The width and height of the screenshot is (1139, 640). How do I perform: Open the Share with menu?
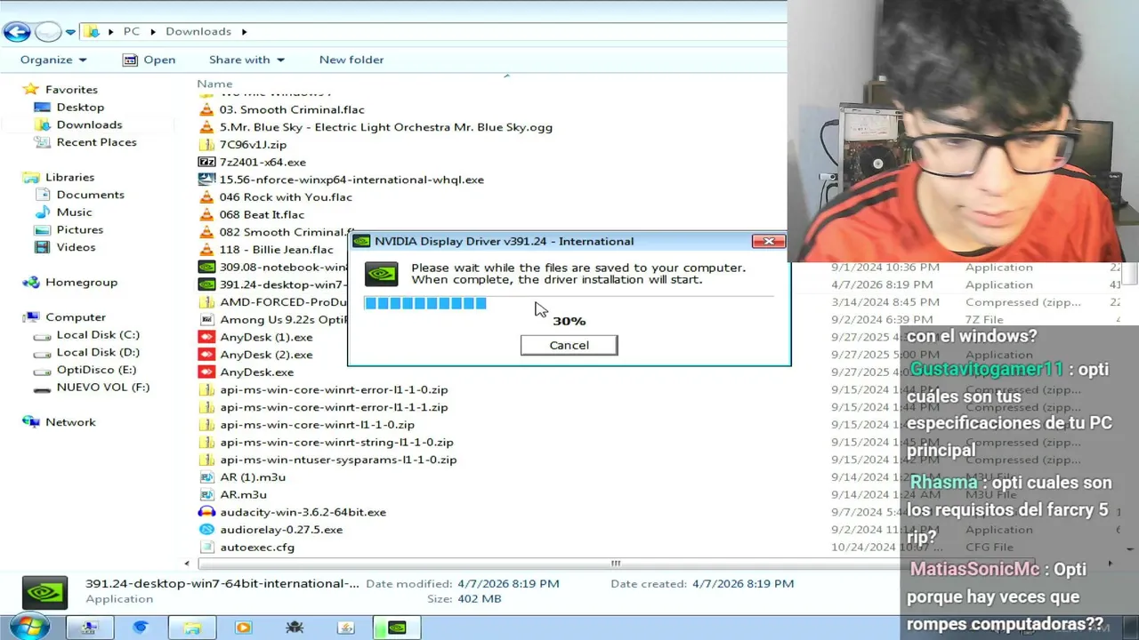coord(246,60)
